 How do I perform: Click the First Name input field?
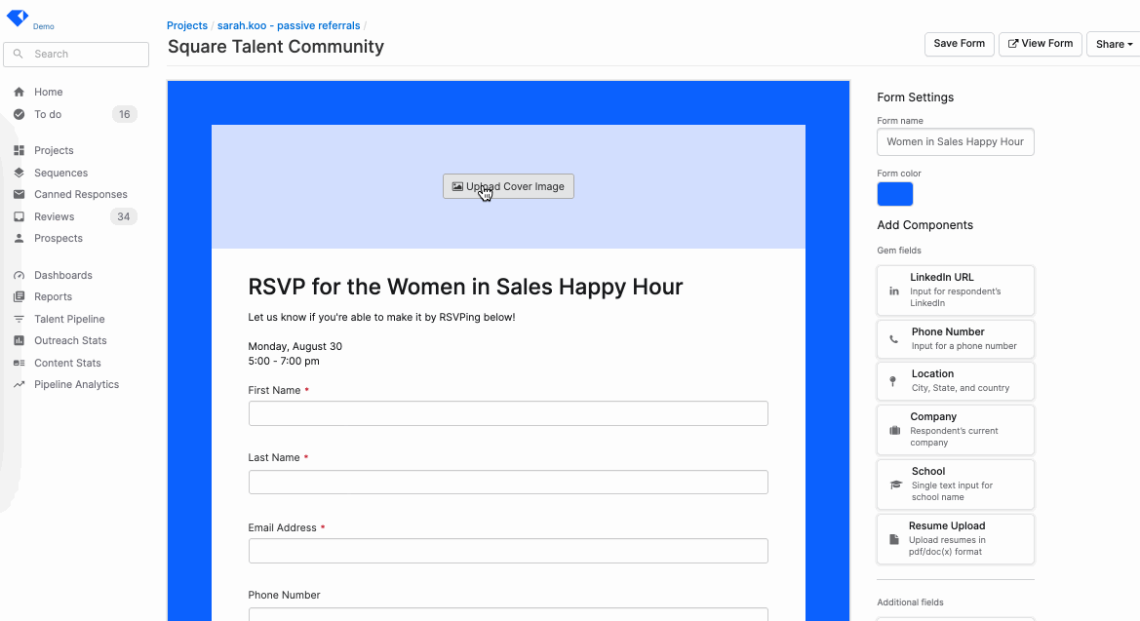coord(507,413)
